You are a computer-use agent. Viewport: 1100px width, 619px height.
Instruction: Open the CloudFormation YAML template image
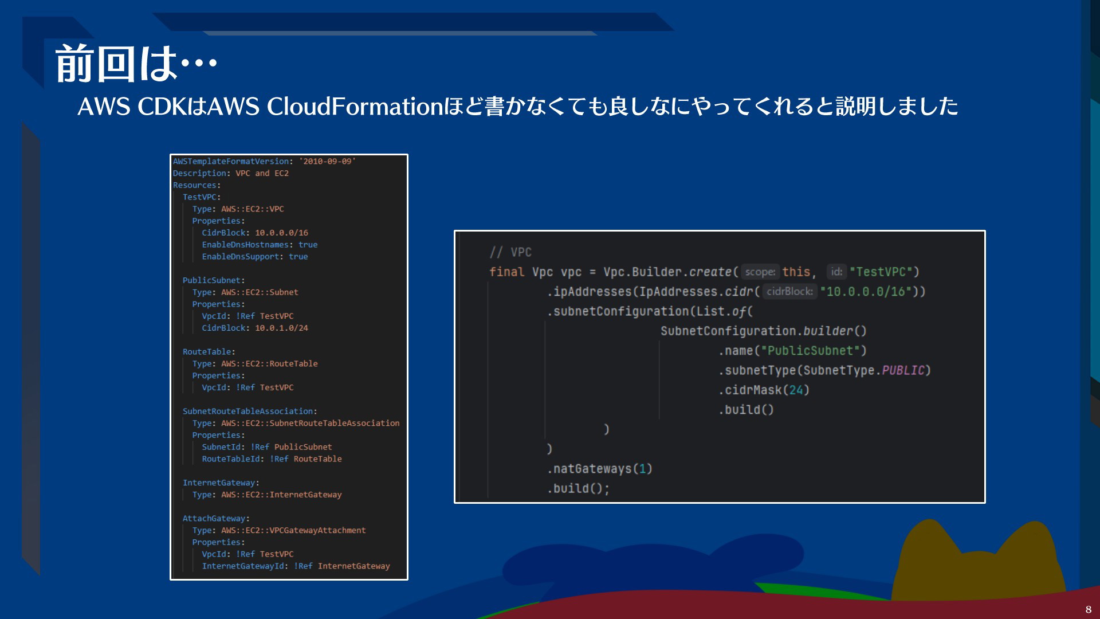coord(289,367)
